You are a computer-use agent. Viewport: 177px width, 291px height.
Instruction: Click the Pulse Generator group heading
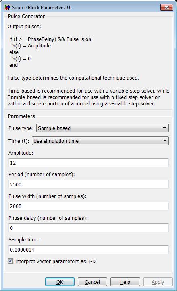pos(26,17)
